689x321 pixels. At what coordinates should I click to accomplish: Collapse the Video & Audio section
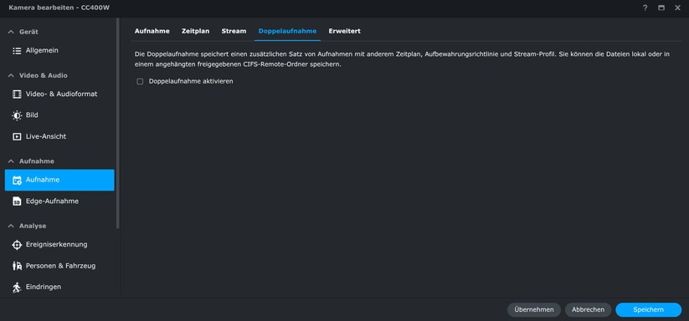pos(12,75)
